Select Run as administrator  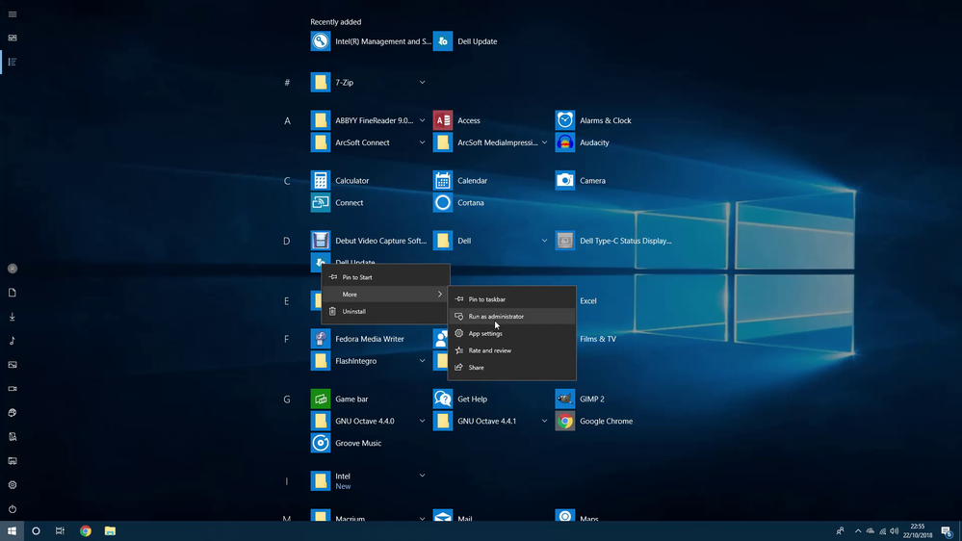[x=511, y=317]
